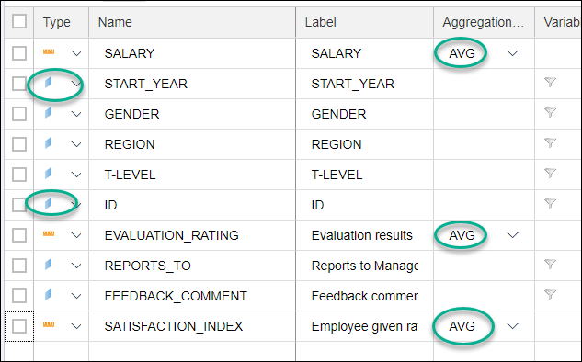Select the FEEDBACK_COMMENT row checkbox
This screenshot has height=362, width=582.
(19, 297)
